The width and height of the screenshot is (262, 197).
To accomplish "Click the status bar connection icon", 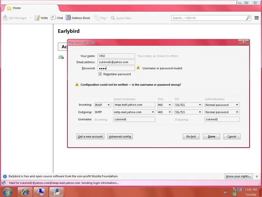I will coord(4,183).
